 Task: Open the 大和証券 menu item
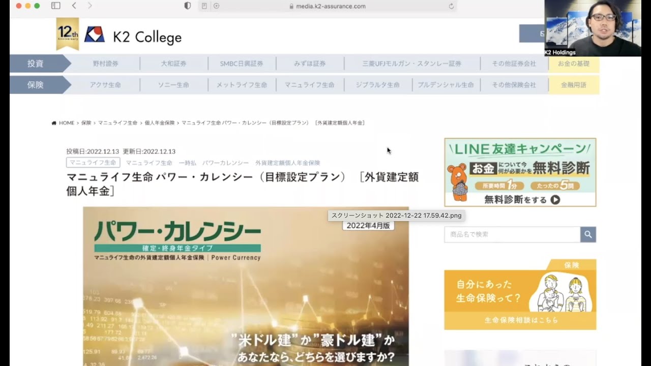[174, 64]
